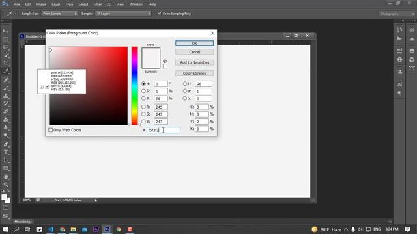The image size is (417, 234).
Task: Click the hex color input field
Action: (x=164, y=130)
